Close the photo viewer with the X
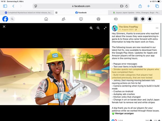 click(4, 27)
